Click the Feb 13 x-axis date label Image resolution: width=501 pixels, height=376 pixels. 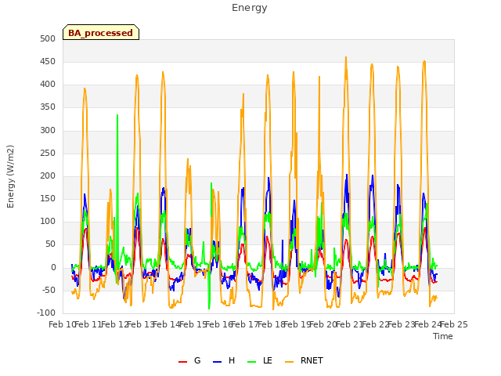click(x=140, y=325)
